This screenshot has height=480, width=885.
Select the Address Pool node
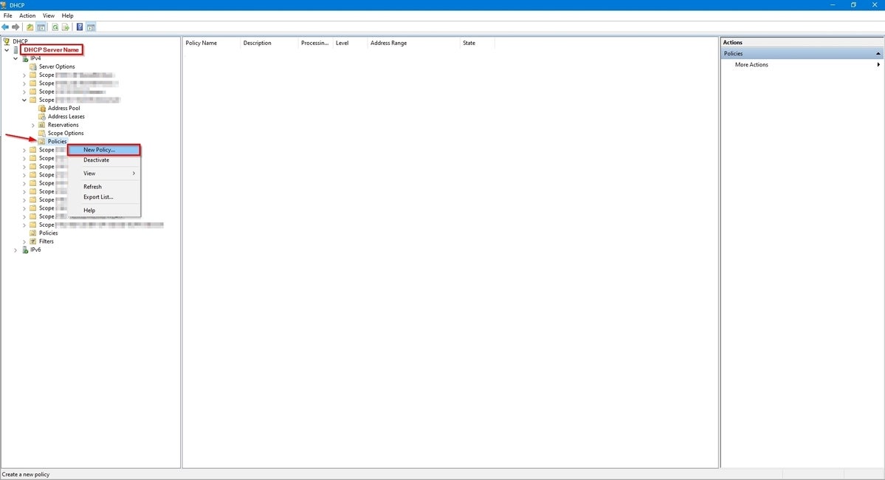pyautogui.click(x=64, y=108)
